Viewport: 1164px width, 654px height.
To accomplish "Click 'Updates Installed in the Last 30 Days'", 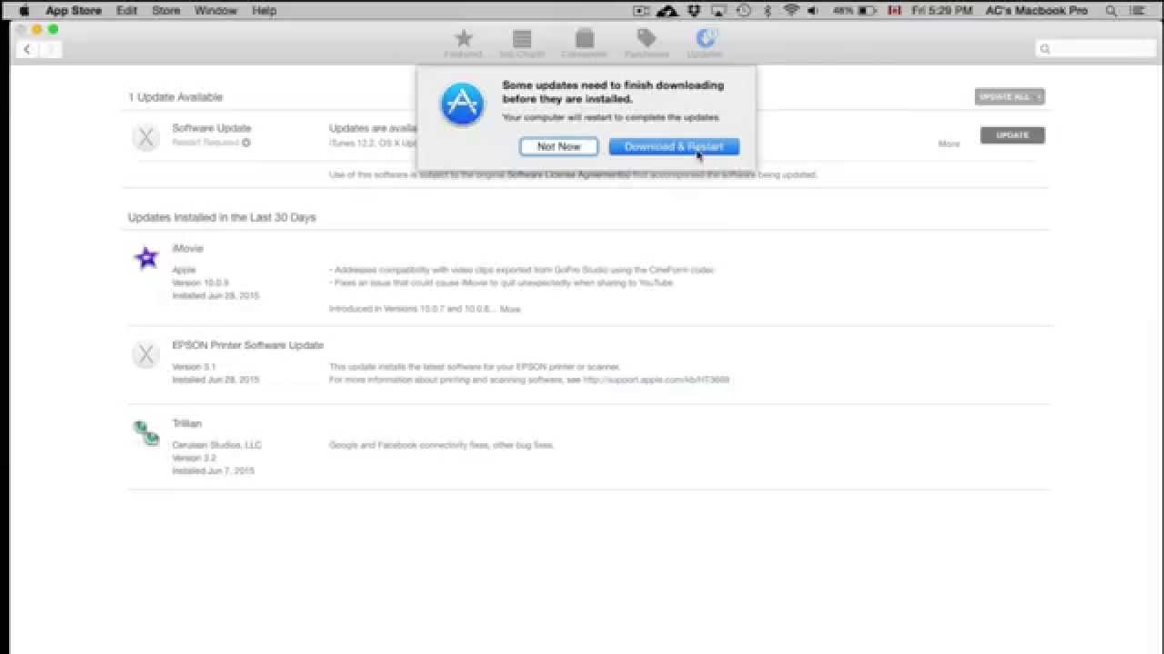I will (x=222, y=218).
